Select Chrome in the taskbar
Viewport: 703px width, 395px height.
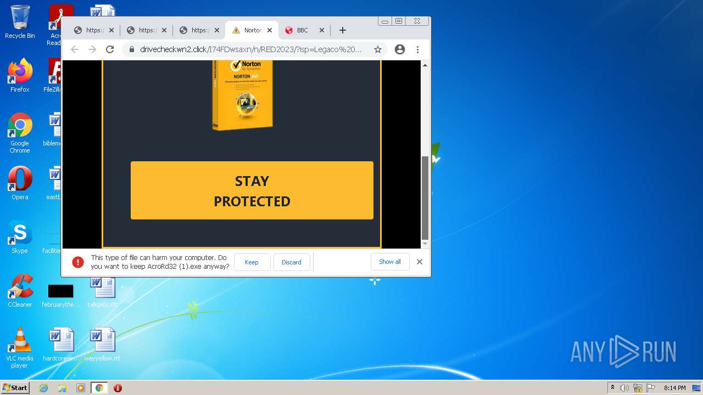pos(99,388)
